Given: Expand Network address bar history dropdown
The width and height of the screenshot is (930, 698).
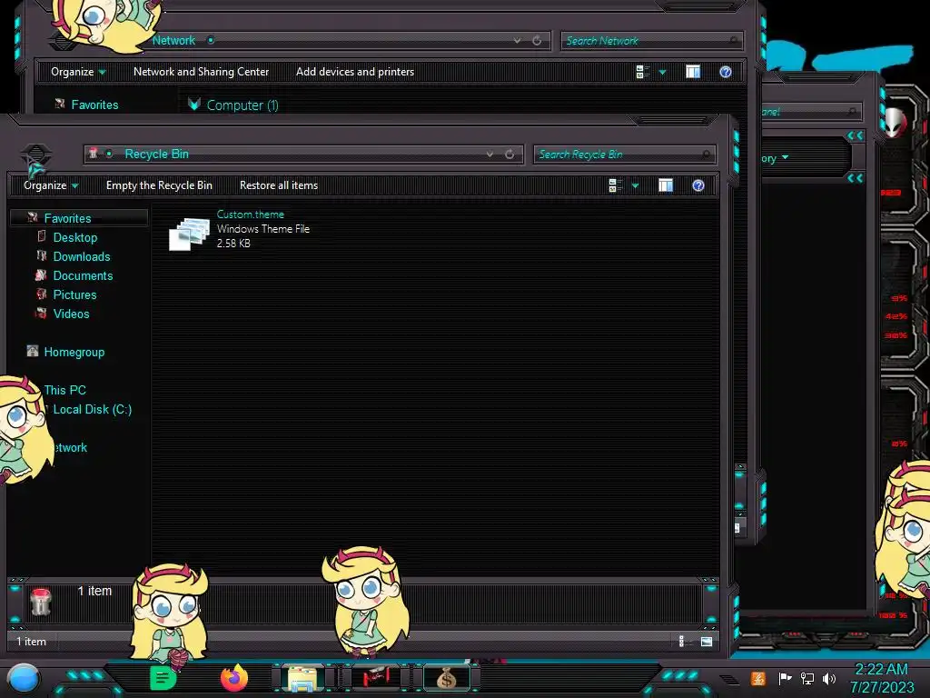Looking at the screenshot, I should (x=517, y=40).
